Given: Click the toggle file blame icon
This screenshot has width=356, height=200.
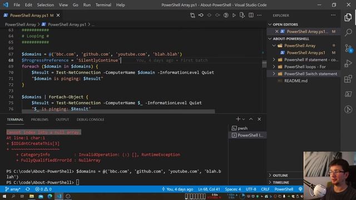Looking at the screenshot, I should (x=201, y=15).
